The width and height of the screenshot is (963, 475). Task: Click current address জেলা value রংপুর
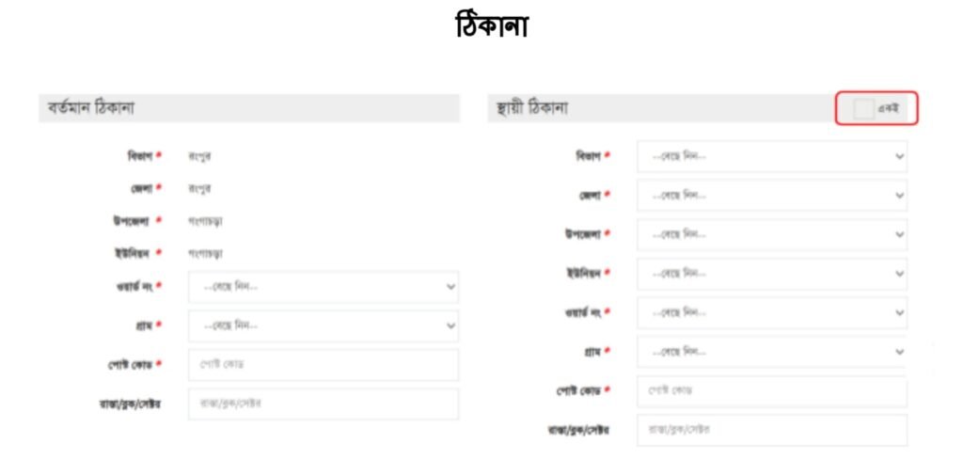199,188
